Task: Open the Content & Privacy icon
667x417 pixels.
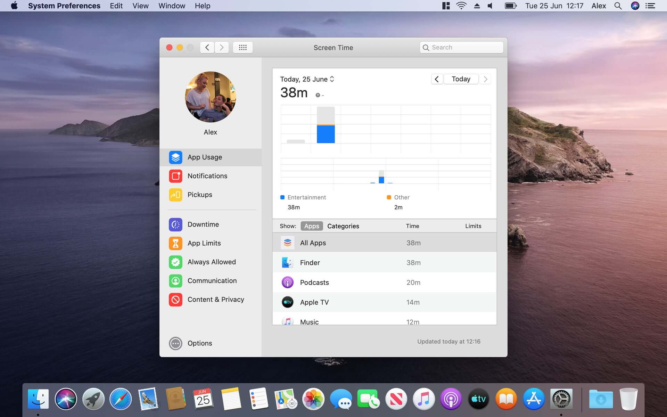Action: pyautogui.click(x=175, y=299)
